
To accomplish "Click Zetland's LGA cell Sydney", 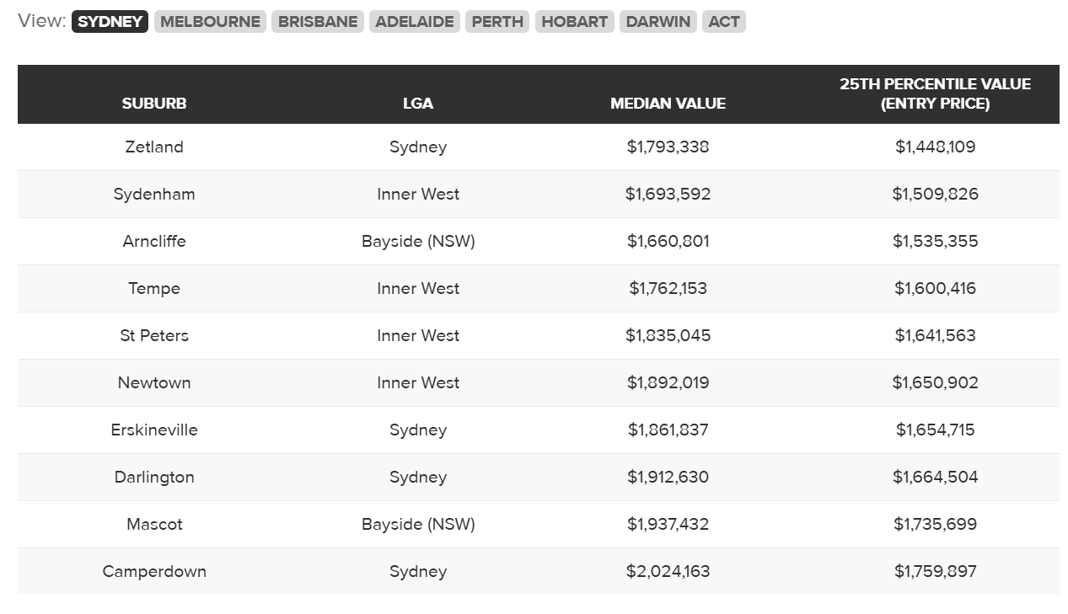I will [x=418, y=147].
